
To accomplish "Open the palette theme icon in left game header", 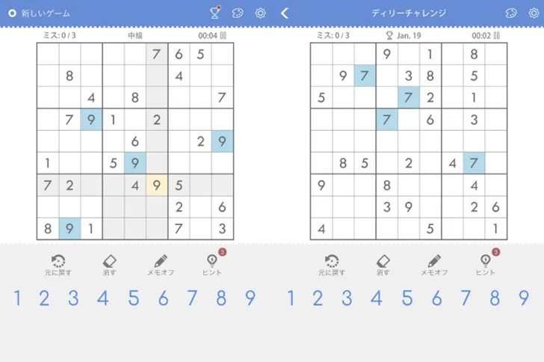I will pos(238,13).
